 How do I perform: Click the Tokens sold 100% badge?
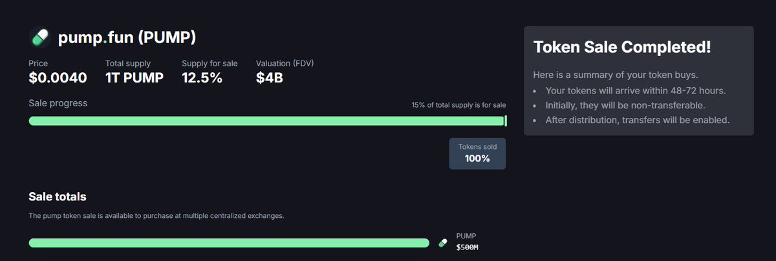[477, 153]
